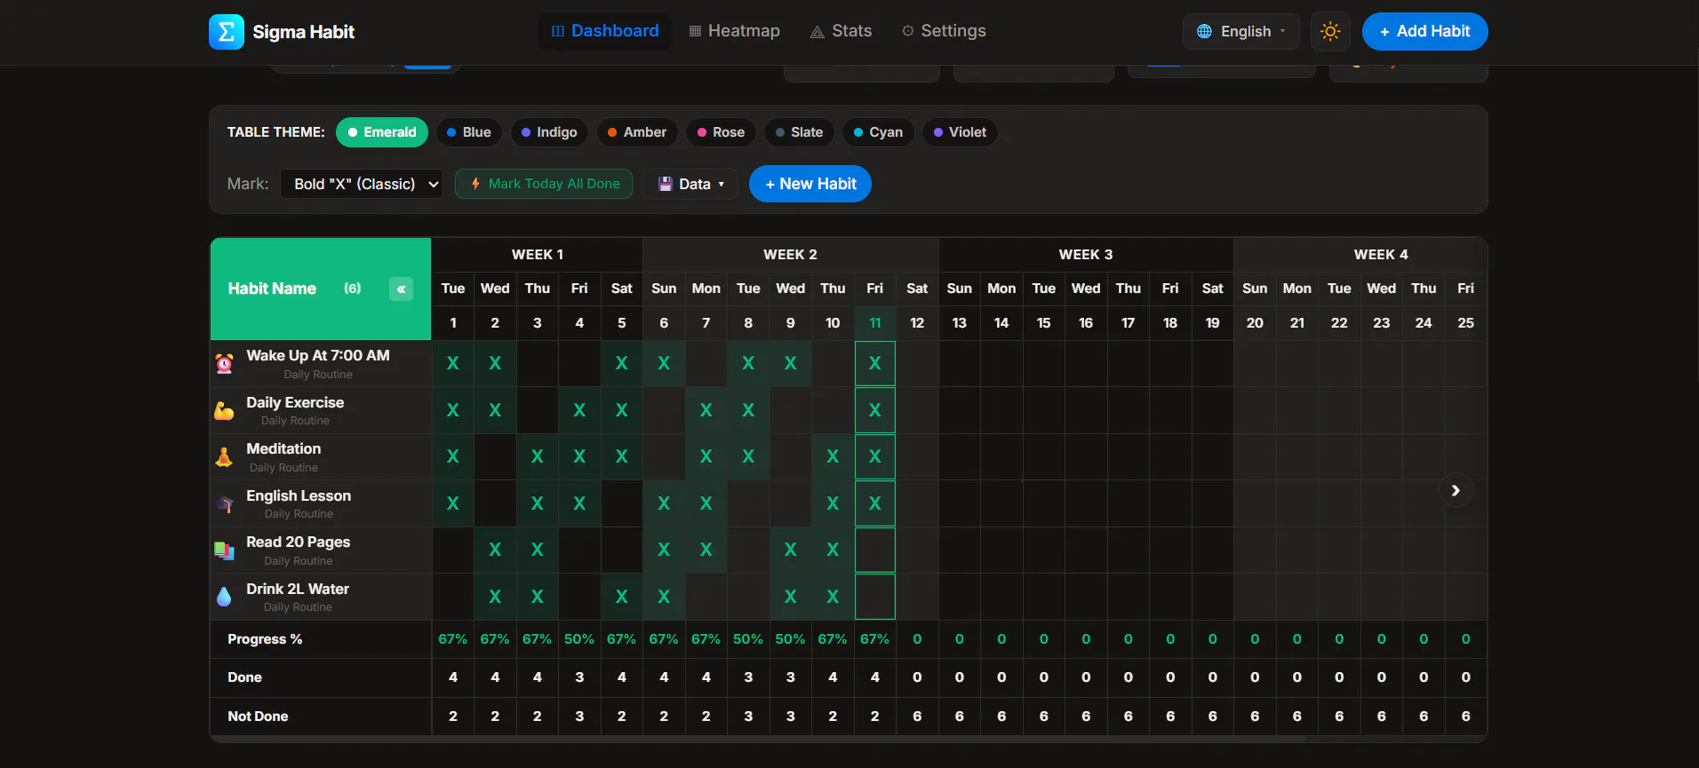Click the Progress % row label
Screen dimensions: 1699x768
point(265,639)
